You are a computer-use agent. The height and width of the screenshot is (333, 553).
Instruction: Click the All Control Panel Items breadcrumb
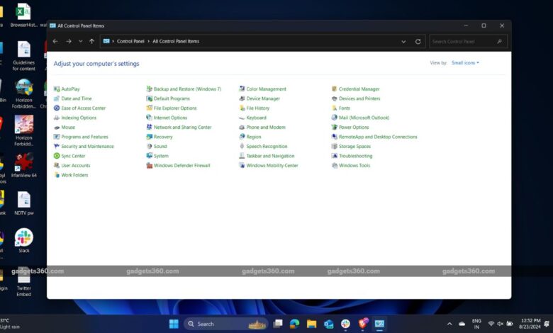176,41
